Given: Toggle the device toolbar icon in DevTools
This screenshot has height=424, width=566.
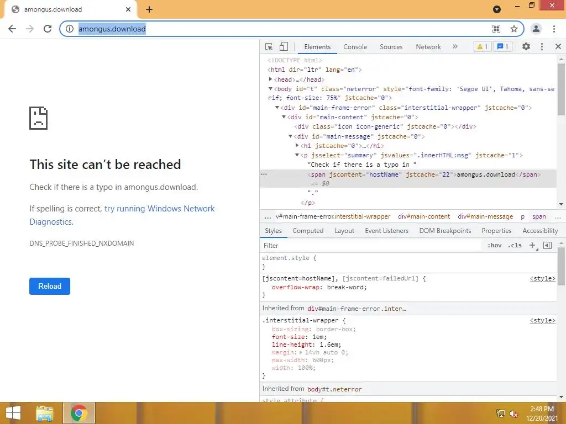Looking at the screenshot, I should pyautogui.click(x=284, y=47).
